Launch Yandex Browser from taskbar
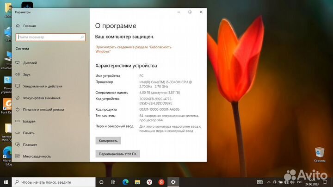This screenshot has width=333, height=187. [x=149, y=182]
